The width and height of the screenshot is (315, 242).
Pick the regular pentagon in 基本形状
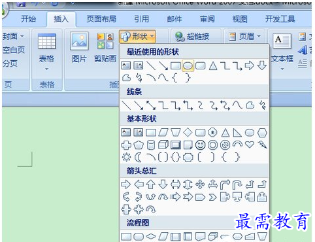click(x=139, y=145)
